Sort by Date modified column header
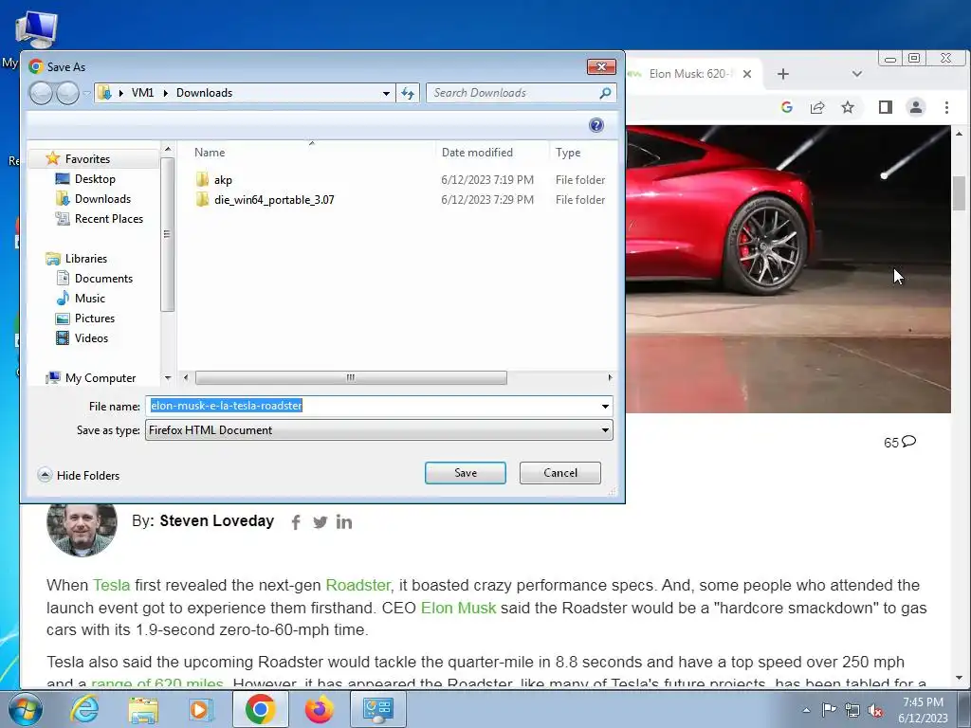This screenshot has width=971, height=728. [477, 153]
